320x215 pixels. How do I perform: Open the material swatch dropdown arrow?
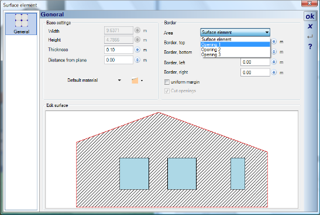point(142,81)
